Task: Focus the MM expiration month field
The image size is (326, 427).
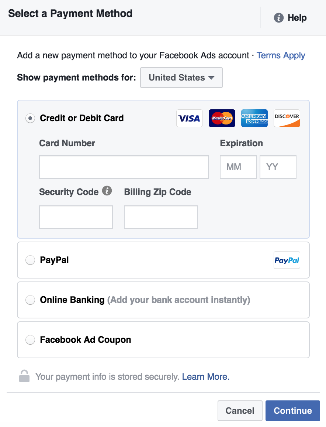Action: coord(238,167)
